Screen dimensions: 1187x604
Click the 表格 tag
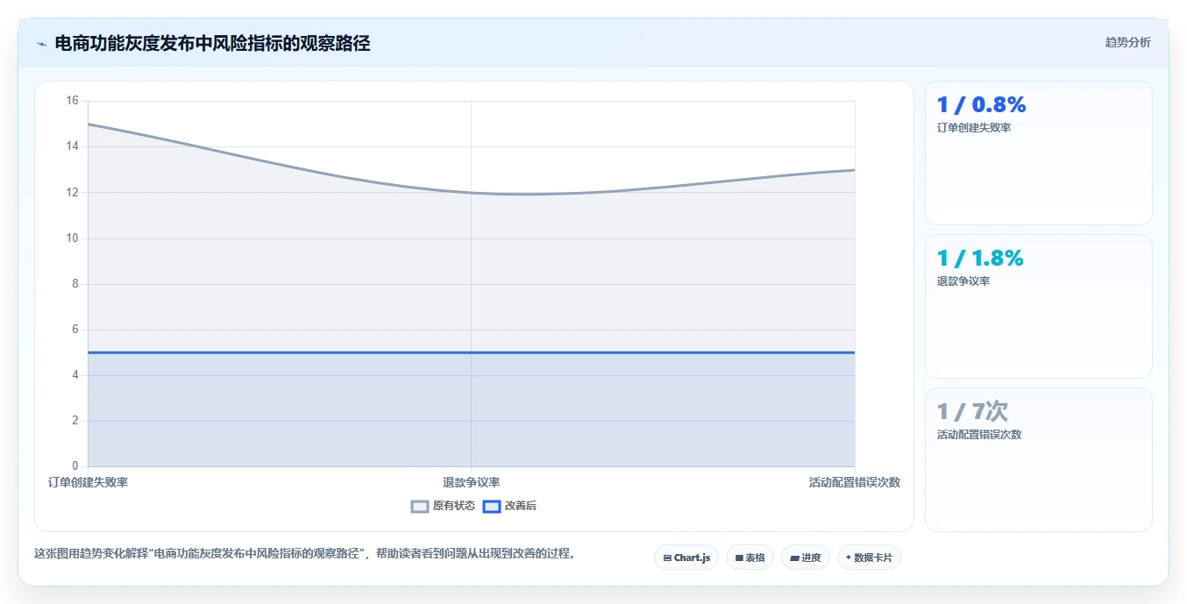[750, 558]
